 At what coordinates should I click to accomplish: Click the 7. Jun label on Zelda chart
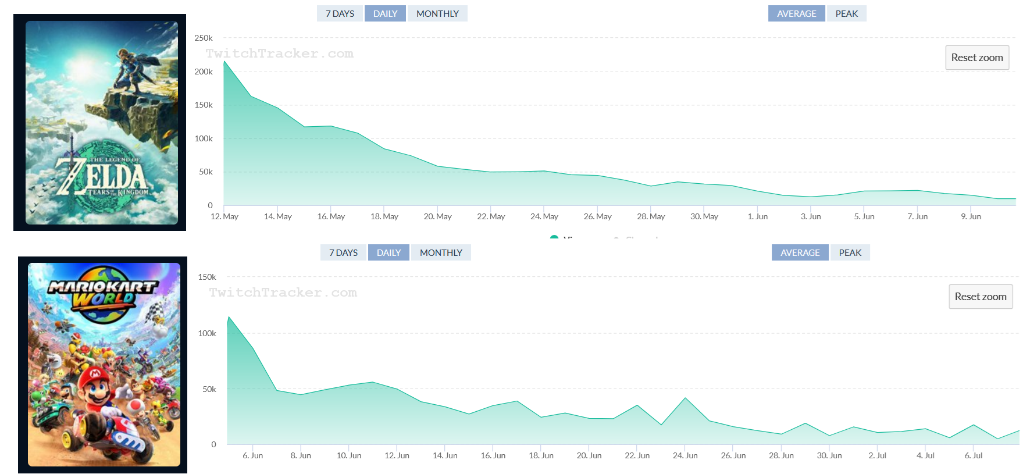pyautogui.click(x=917, y=216)
